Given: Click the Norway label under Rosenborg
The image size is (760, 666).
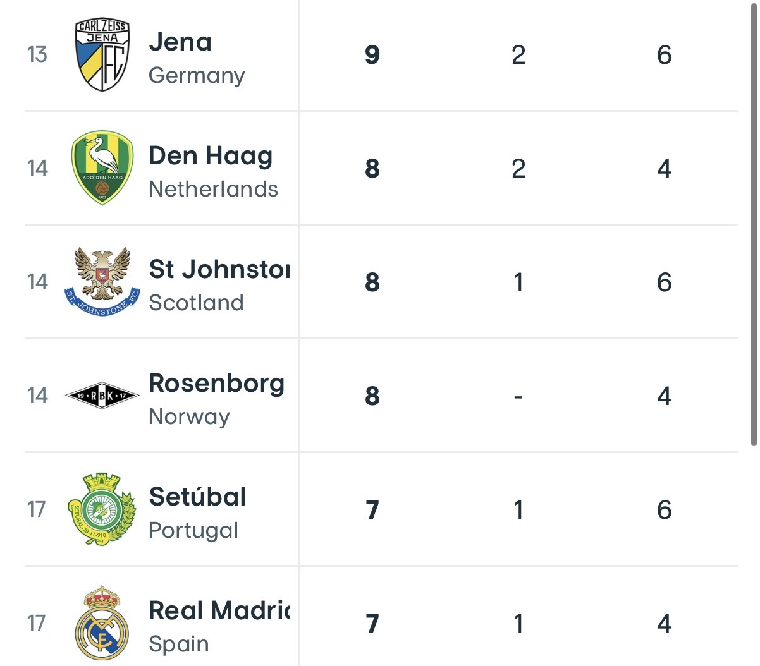Looking at the screenshot, I should [189, 417].
